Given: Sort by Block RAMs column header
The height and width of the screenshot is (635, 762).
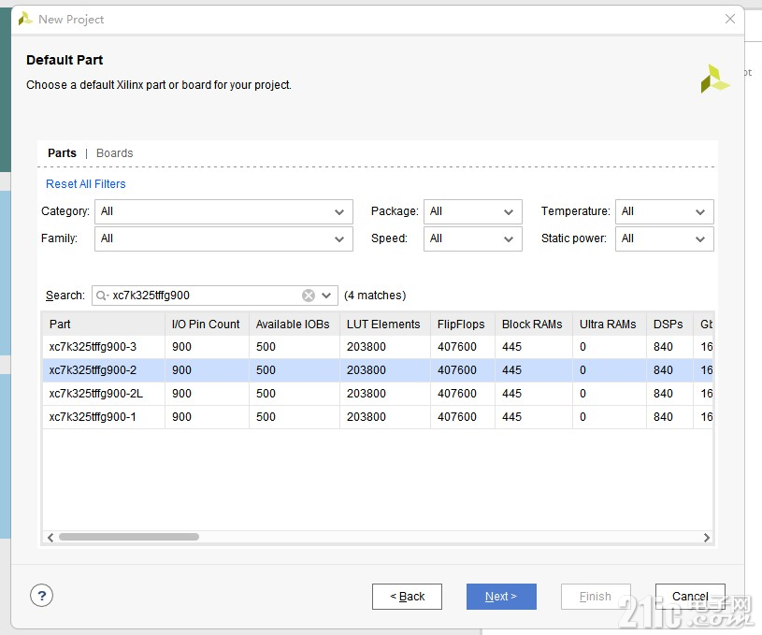Looking at the screenshot, I should pyautogui.click(x=534, y=325).
